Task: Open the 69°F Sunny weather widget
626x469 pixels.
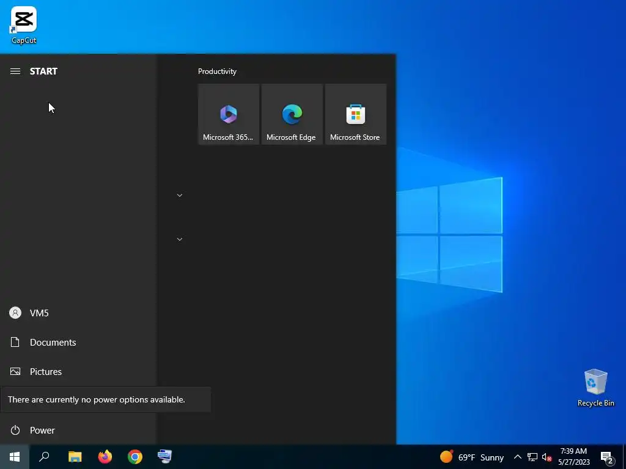Action: [471, 457]
